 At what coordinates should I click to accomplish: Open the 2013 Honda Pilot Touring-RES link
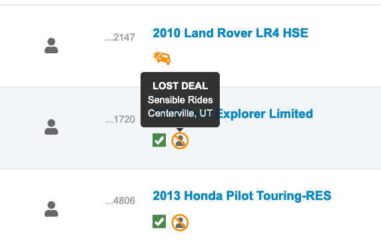[242, 196]
